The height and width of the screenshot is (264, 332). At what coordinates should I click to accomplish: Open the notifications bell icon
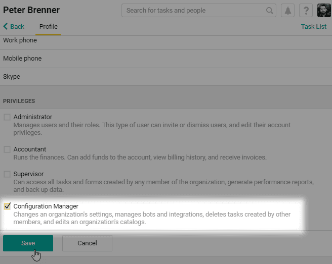click(x=287, y=11)
